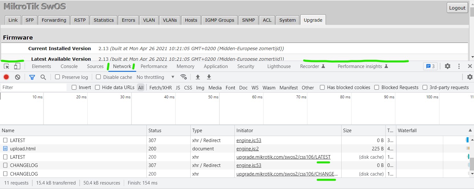The width and height of the screenshot is (474, 189).
Task: Switch to the SNMP tab
Action: pyautogui.click(x=249, y=20)
